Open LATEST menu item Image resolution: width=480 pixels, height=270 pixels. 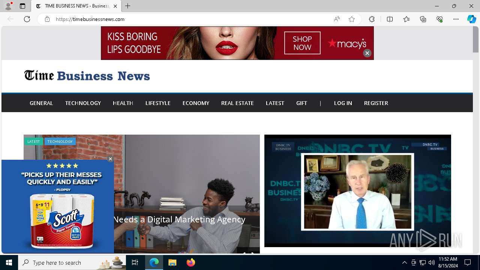[x=275, y=103]
